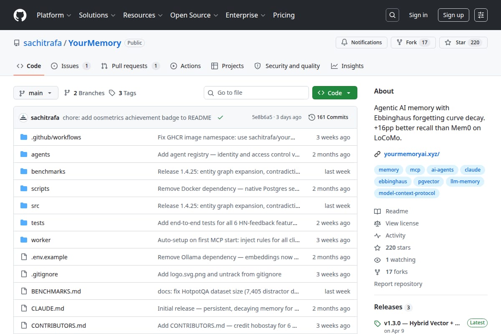The image size is (501, 334).
Task: View the 220 stars link
Action: (392, 248)
